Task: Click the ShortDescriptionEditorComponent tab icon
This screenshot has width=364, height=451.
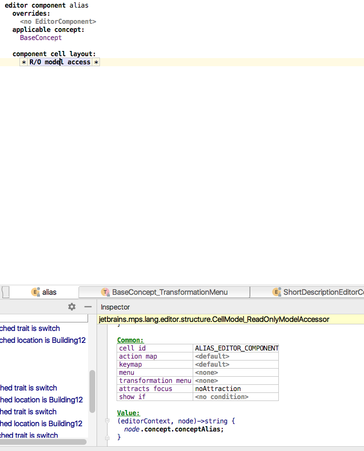Action: [x=276, y=292]
